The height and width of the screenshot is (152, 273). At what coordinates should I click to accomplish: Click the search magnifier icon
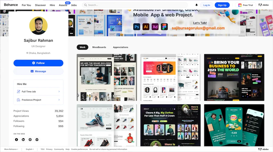tap(86, 5)
